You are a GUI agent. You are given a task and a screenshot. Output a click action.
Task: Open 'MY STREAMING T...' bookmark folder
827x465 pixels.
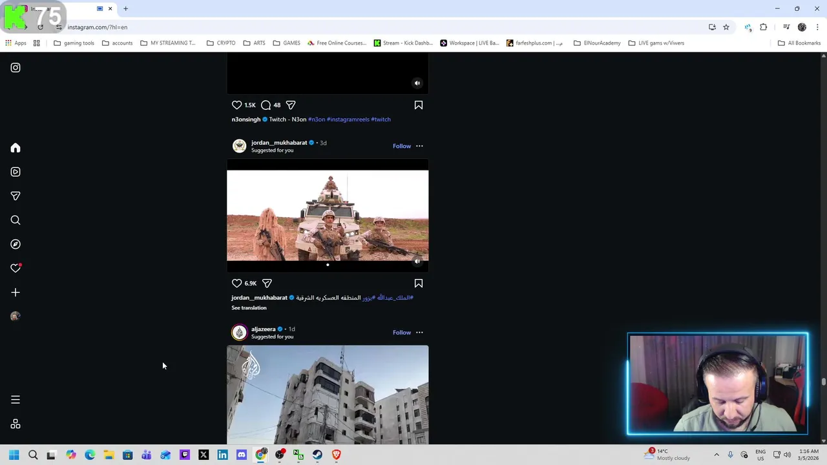168,43
